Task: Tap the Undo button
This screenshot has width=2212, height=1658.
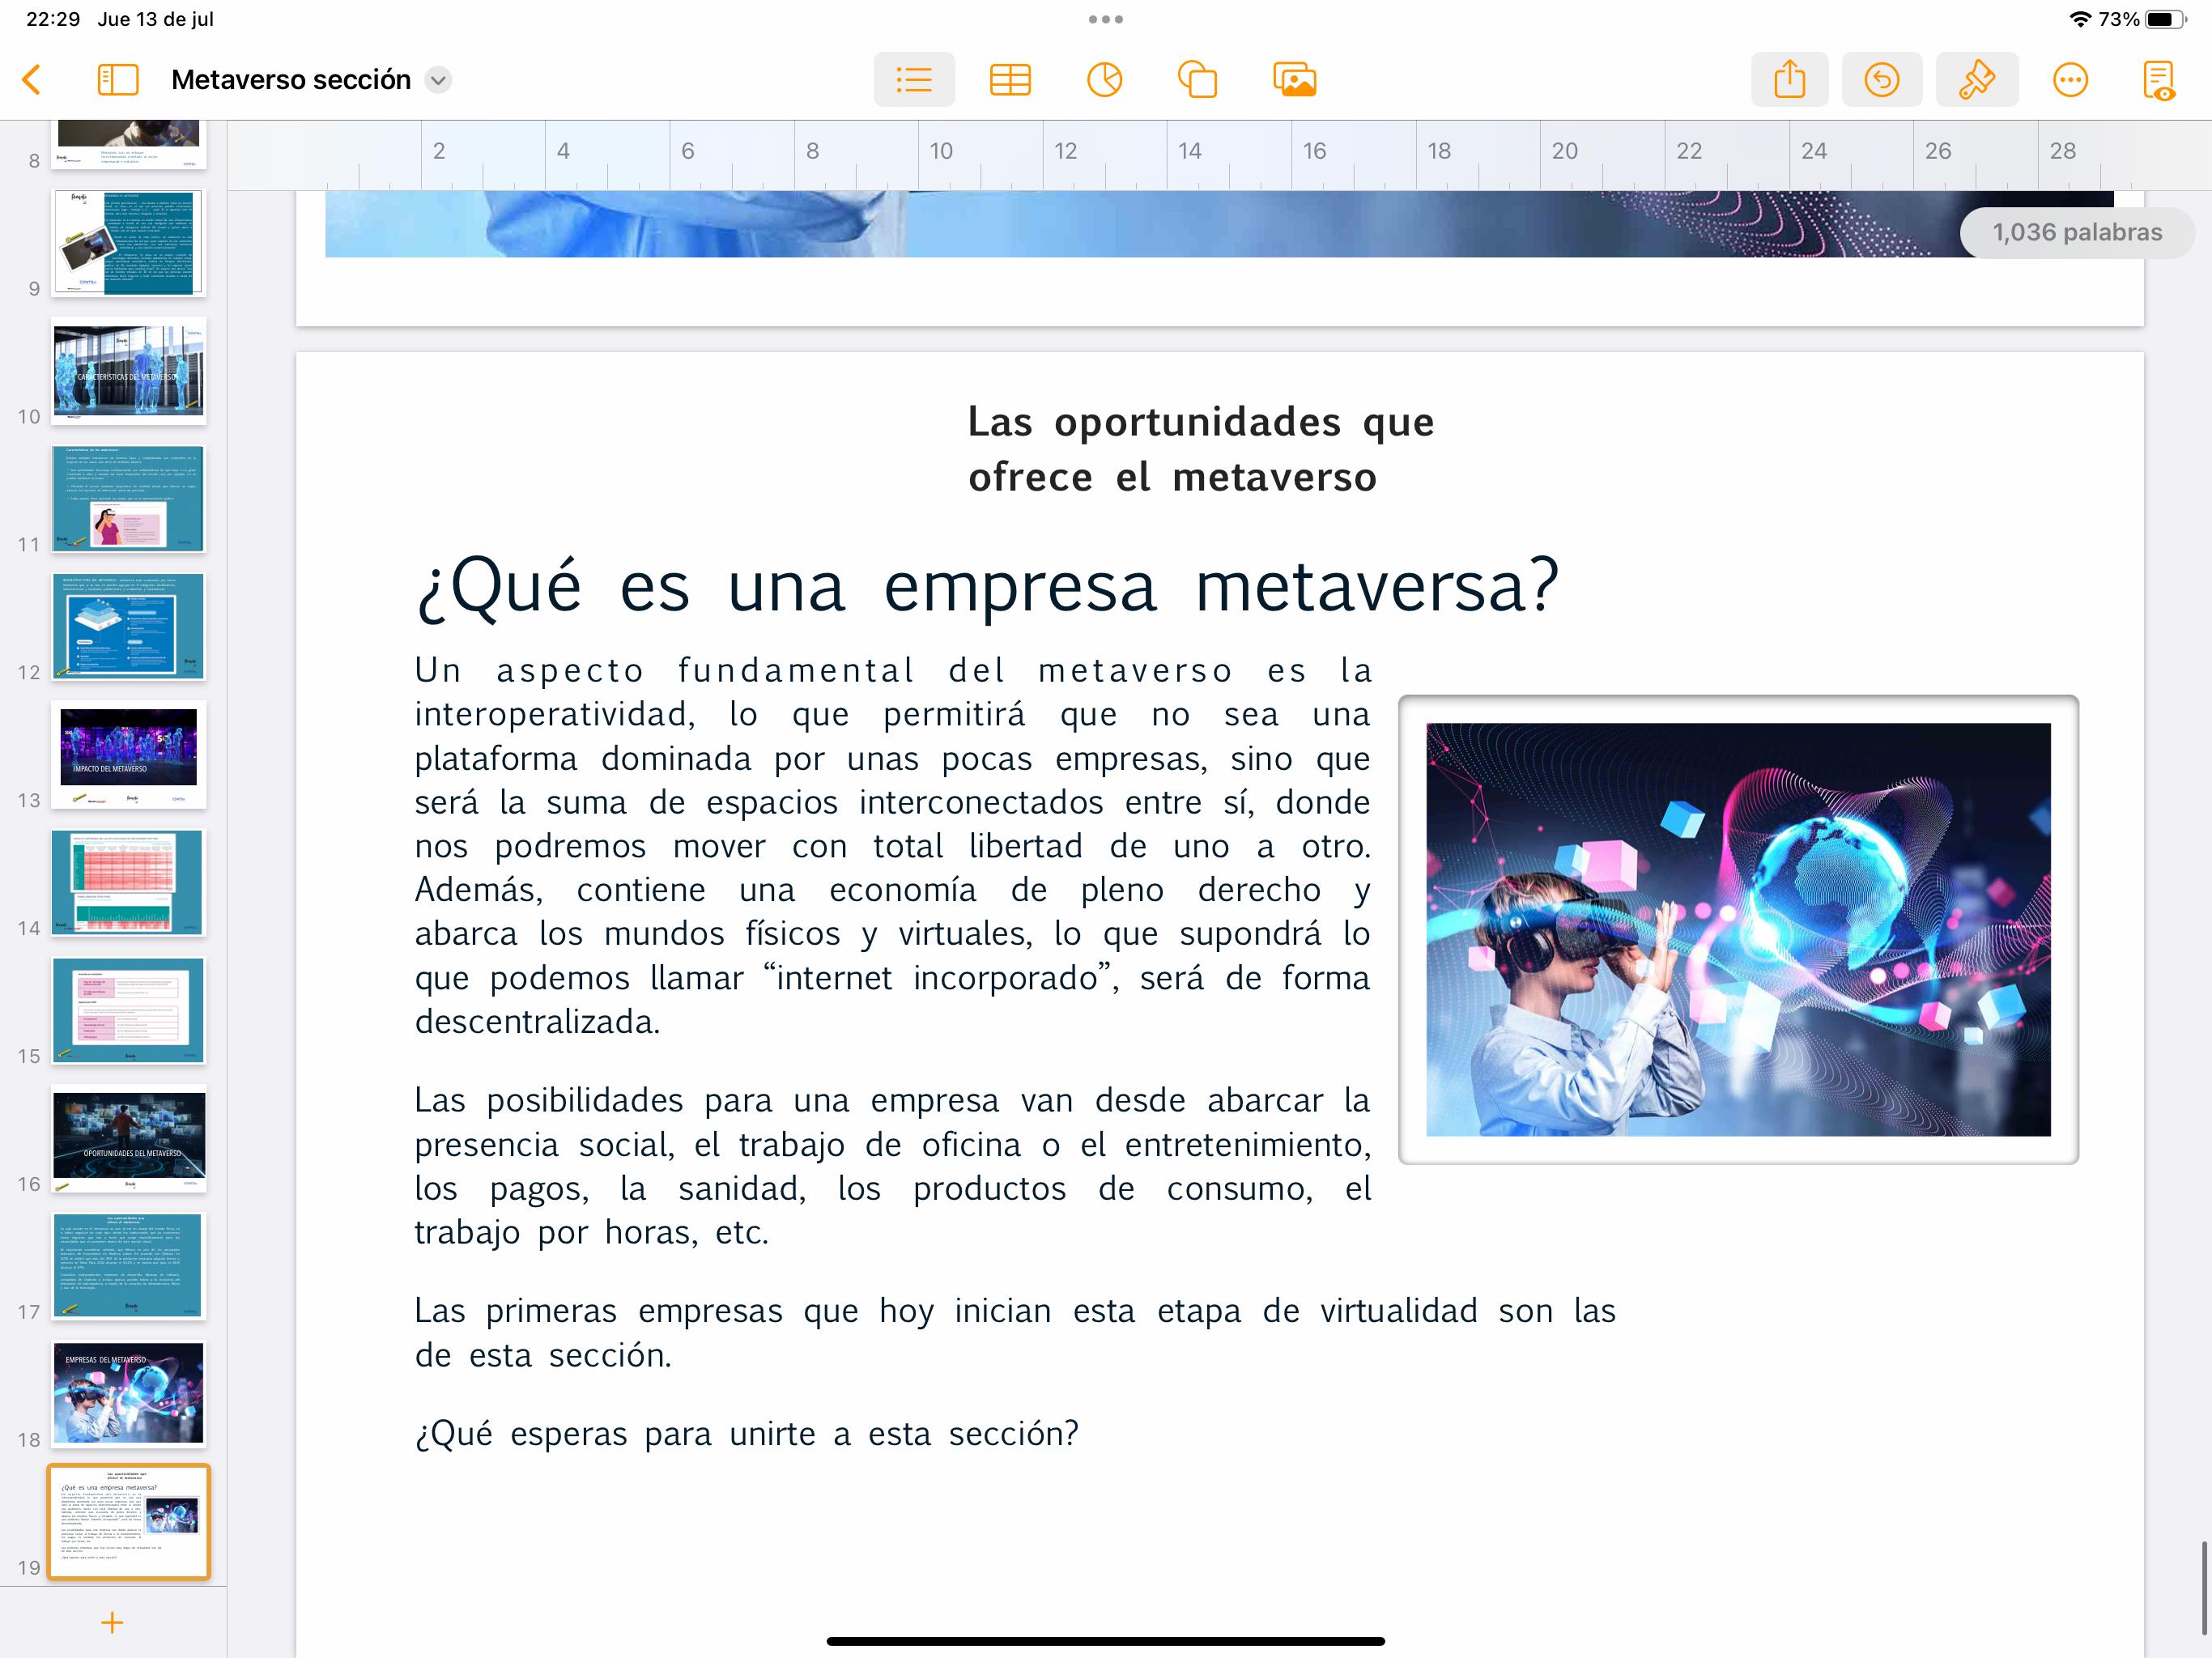Action: pyautogui.click(x=1881, y=80)
